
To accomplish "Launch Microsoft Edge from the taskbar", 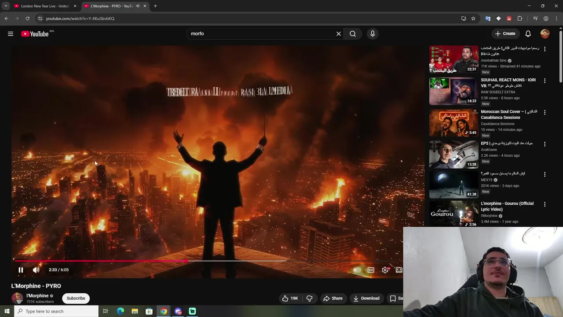I will coord(120,311).
